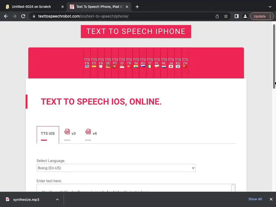
Task: Expand the synthesize.mp3 download options chevron
Action: [57, 199]
